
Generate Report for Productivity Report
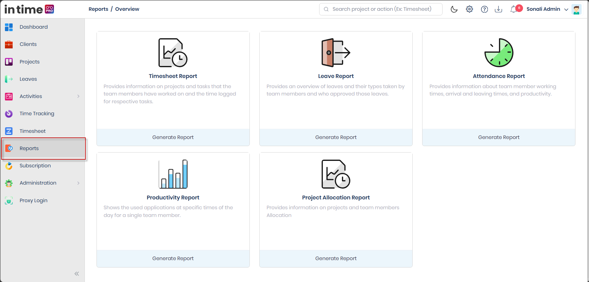tap(173, 258)
